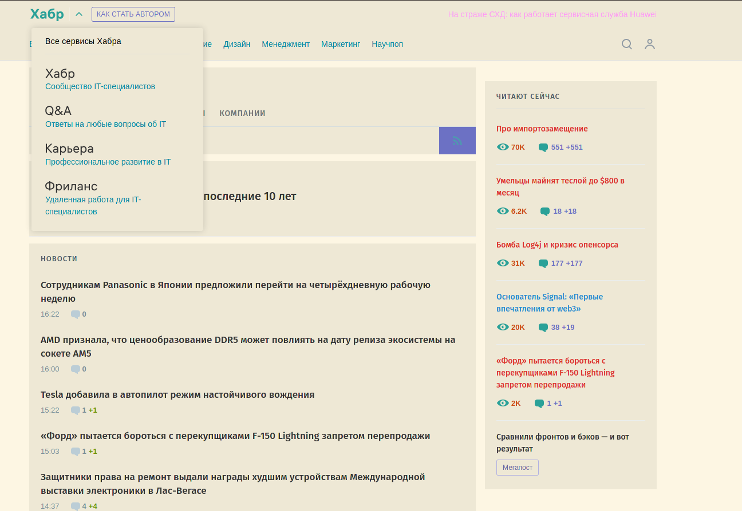The width and height of the screenshot is (742, 511).
Task: Click the КАК СТАТЬ АВТОРОМ button
Action: coord(133,14)
